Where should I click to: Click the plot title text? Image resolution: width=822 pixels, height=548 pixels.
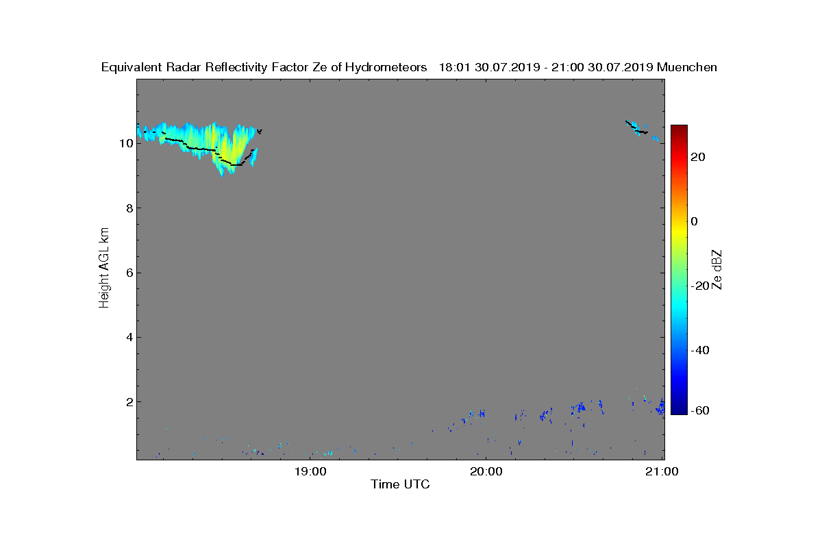click(x=409, y=67)
